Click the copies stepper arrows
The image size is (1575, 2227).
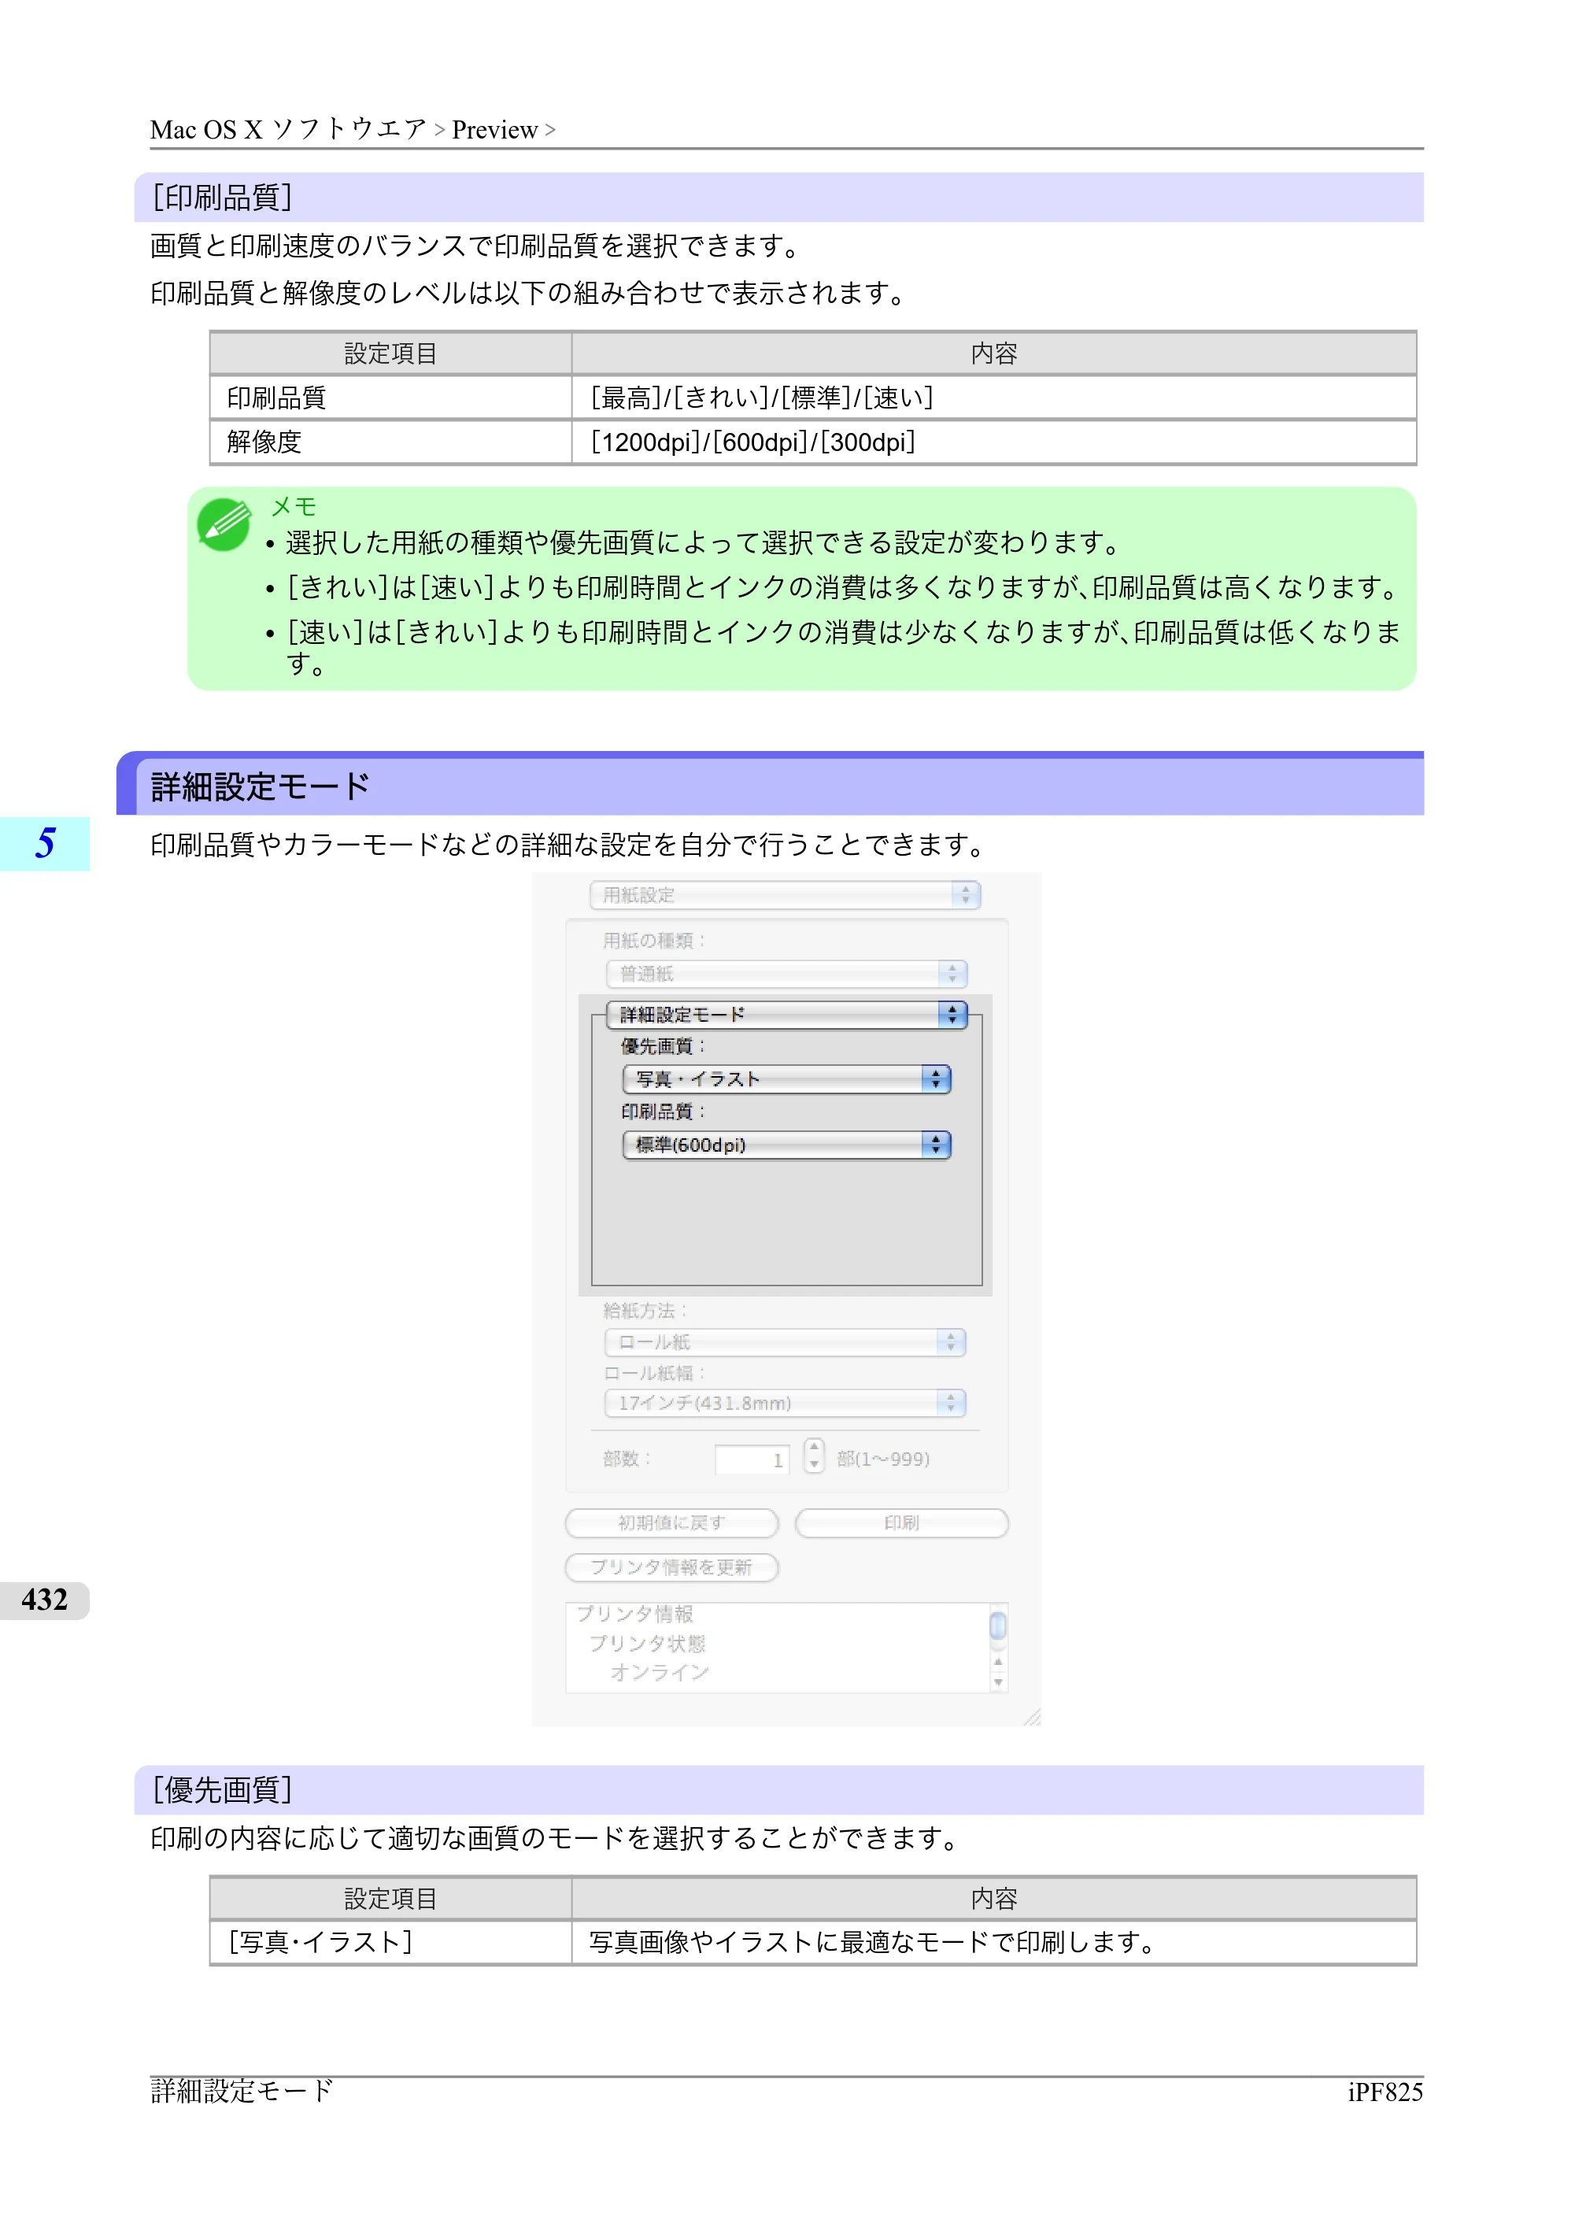(814, 1457)
